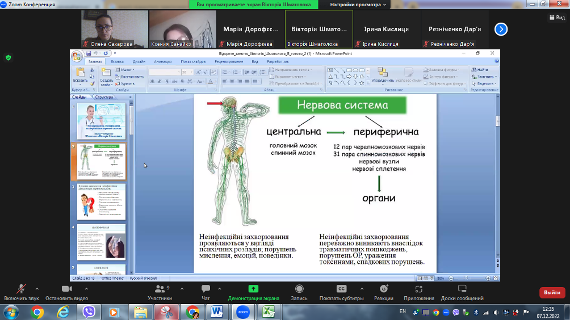The height and width of the screenshot is (320, 570).
Task: Show more participants with the blue arrow
Action: 500,29
